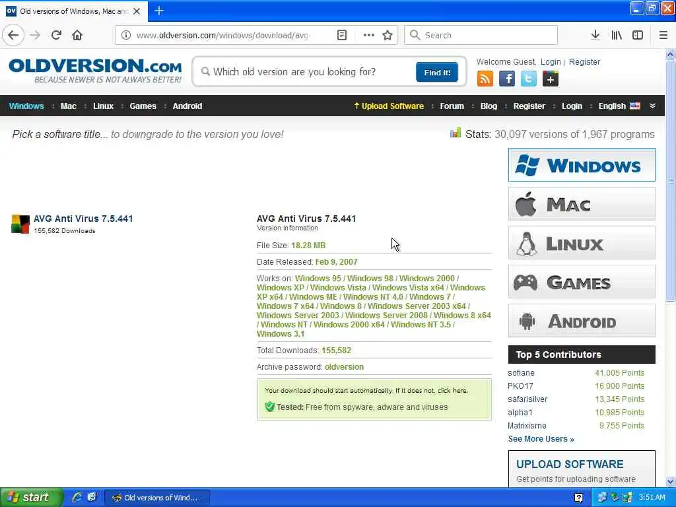
Task: Toggle the sidebar icon in Firefox toolbar
Action: point(638,35)
